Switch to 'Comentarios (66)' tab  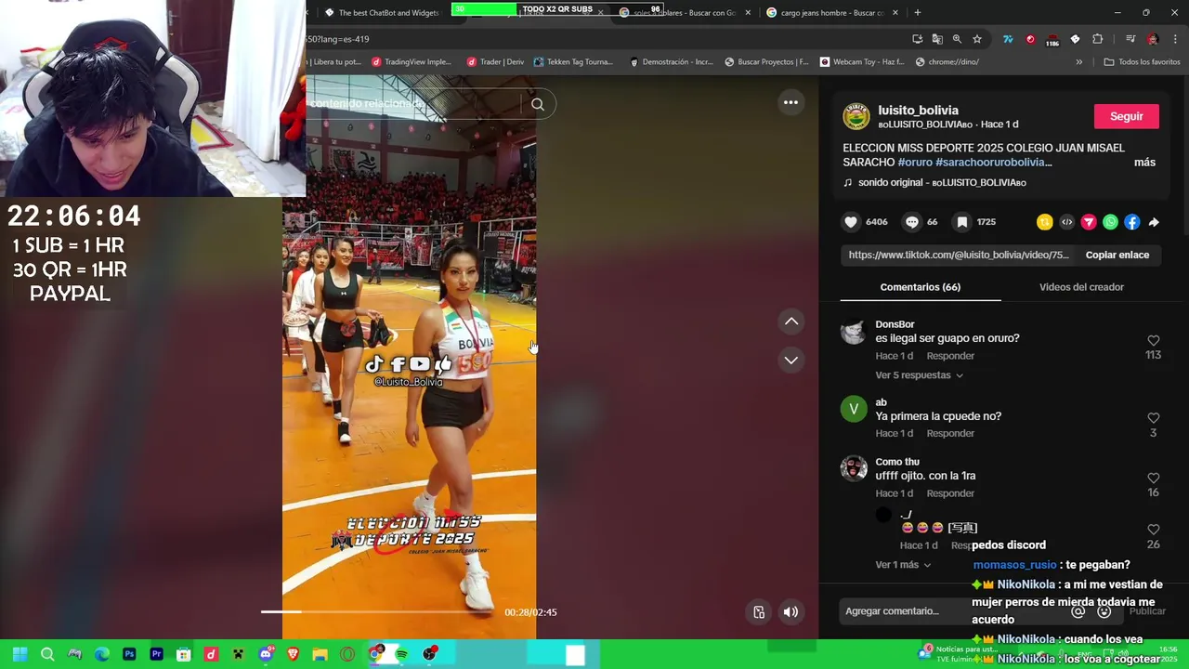pyautogui.click(x=920, y=287)
